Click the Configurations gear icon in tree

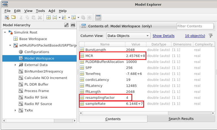(21, 52)
